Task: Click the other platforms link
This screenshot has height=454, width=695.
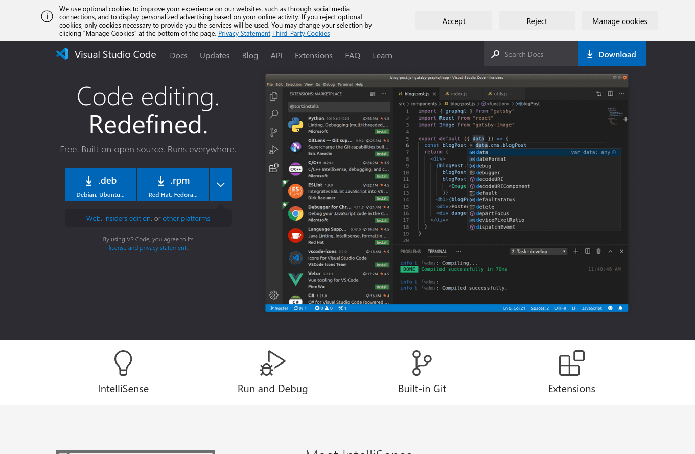Action: [x=187, y=218]
